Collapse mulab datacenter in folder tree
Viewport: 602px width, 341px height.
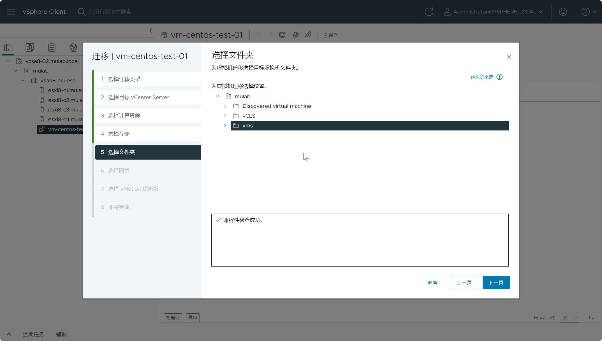(217, 96)
